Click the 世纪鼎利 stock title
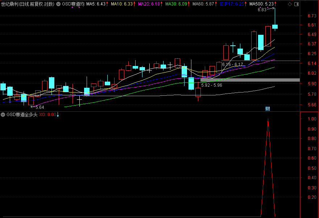 click(x=10, y=4)
